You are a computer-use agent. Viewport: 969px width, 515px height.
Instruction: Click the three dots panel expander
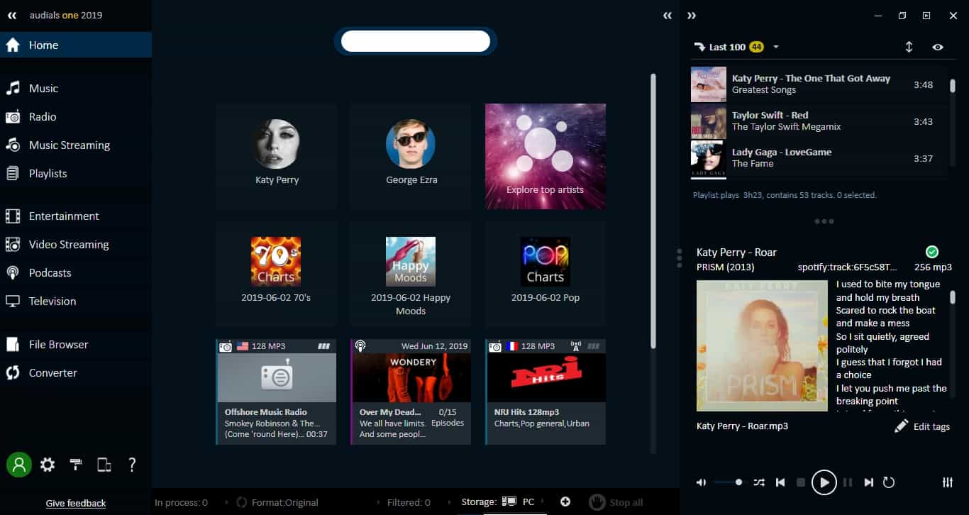(824, 221)
